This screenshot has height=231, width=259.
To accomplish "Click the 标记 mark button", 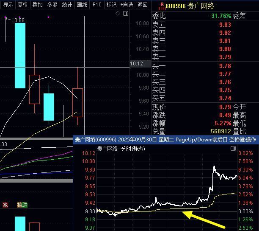I will coord(111,5).
